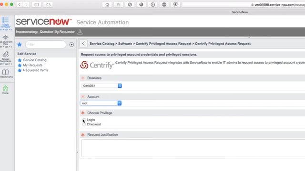Open Service Catalog in Self-Service menu

click(35, 60)
